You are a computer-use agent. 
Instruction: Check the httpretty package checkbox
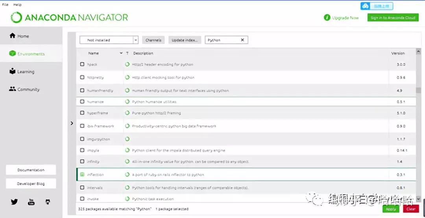(x=82, y=77)
